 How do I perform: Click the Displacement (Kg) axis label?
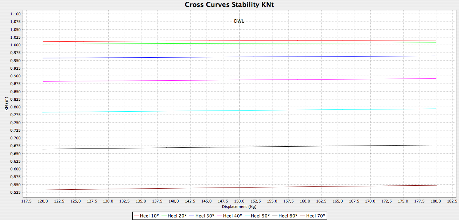pyautogui.click(x=239, y=207)
